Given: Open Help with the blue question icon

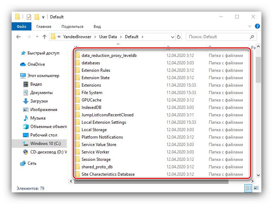Looking at the screenshot, I should pyautogui.click(x=257, y=26).
